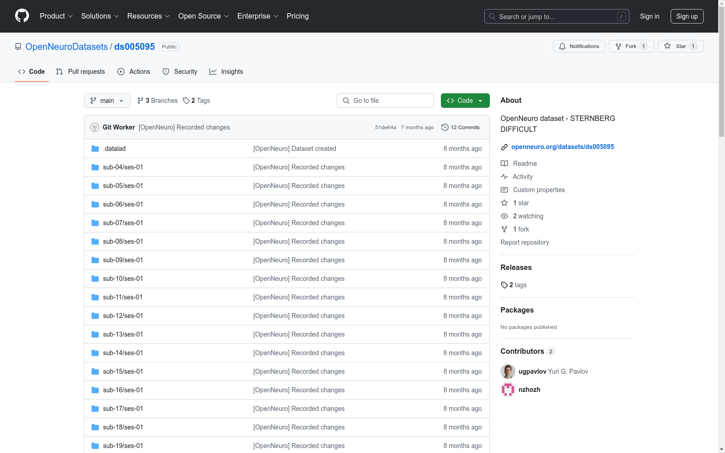This screenshot has height=453, width=725.
Task: Open the sub-15/ses-01 folder name
Action: click(123, 371)
